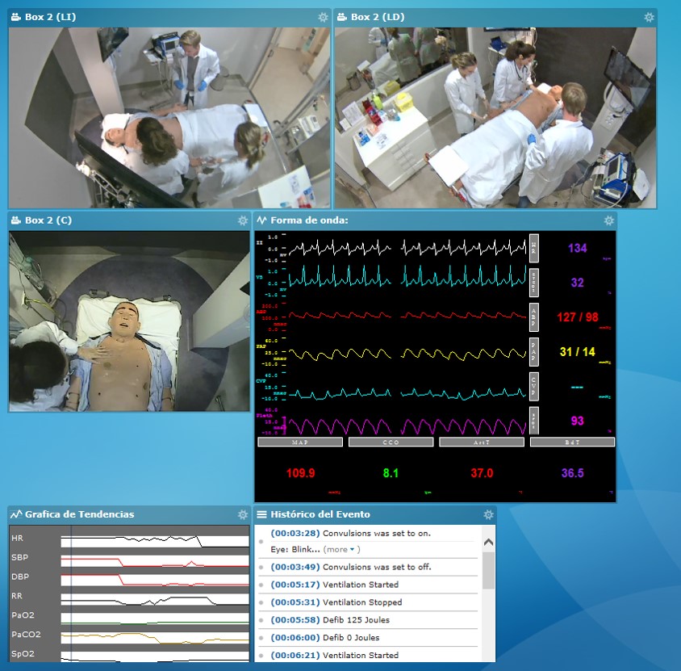Select SpO2 row in trends graph

click(129, 656)
